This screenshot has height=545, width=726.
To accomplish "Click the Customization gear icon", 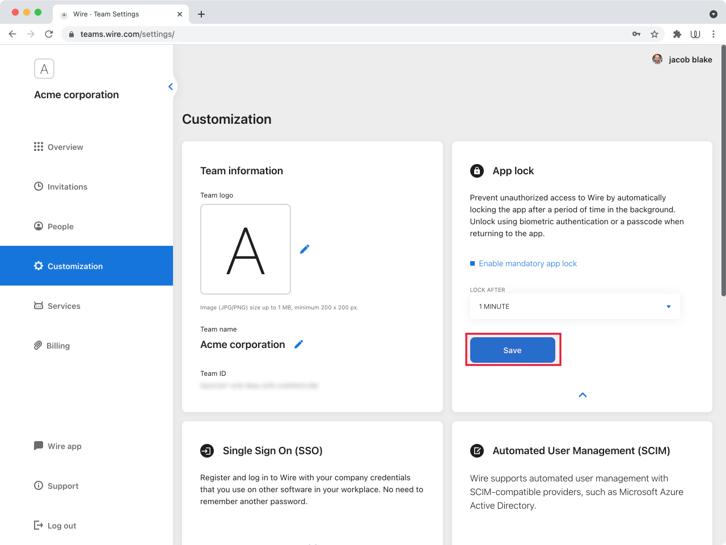I will (x=39, y=266).
